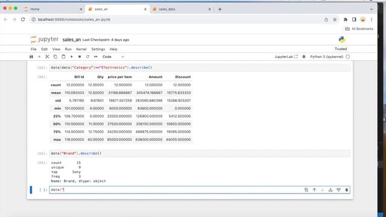Open the browser extensions puzzle icon
The image size is (386, 217).
coord(346,19)
